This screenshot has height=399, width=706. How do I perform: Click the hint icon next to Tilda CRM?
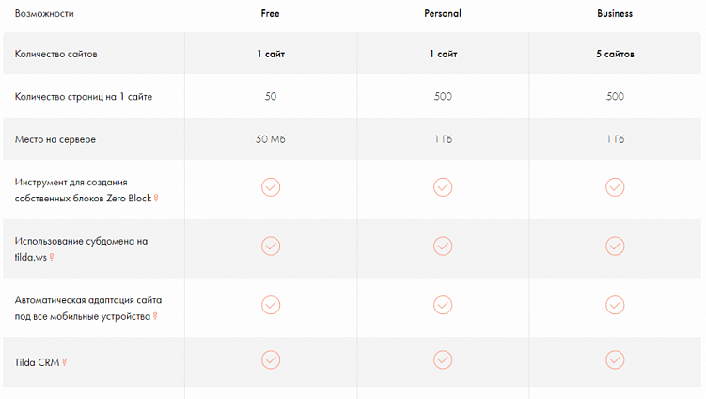66,362
